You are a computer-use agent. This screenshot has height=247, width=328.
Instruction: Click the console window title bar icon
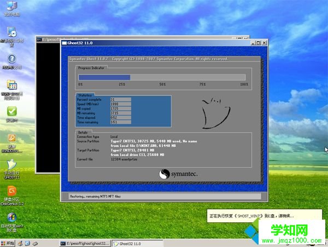tap(39, 39)
